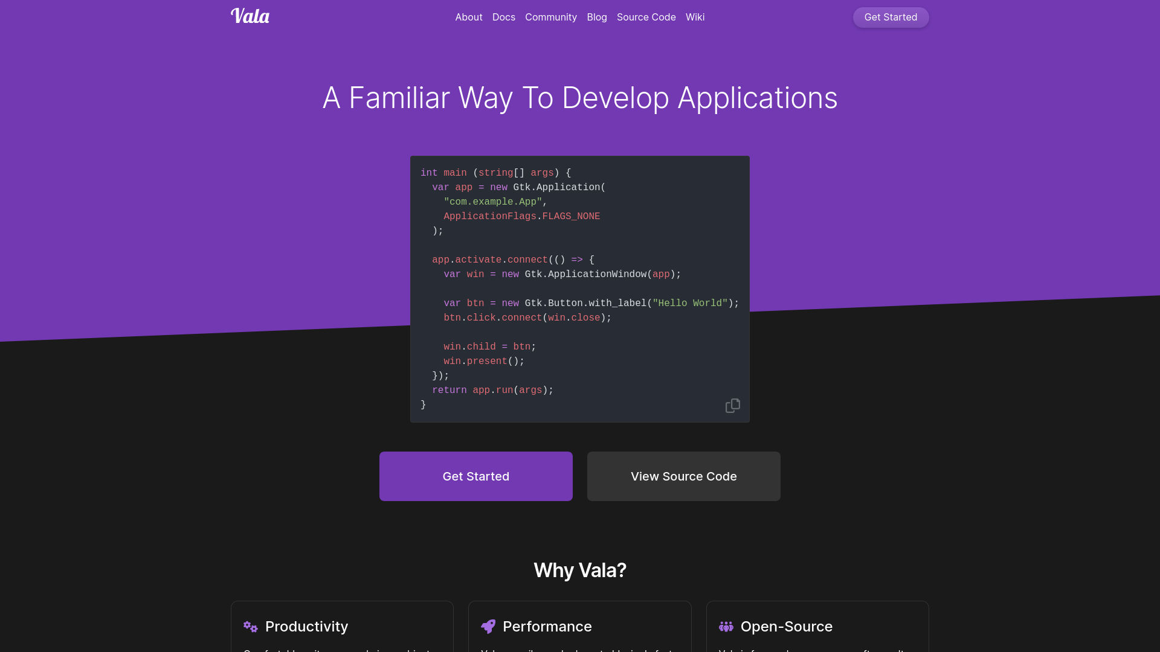Click the win.present() code line
The image size is (1160, 652).
[x=484, y=362]
